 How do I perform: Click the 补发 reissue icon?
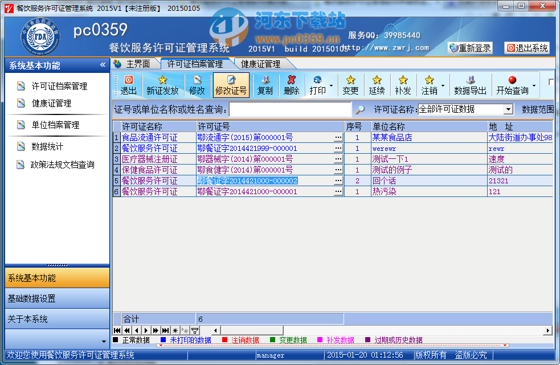[402, 85]
